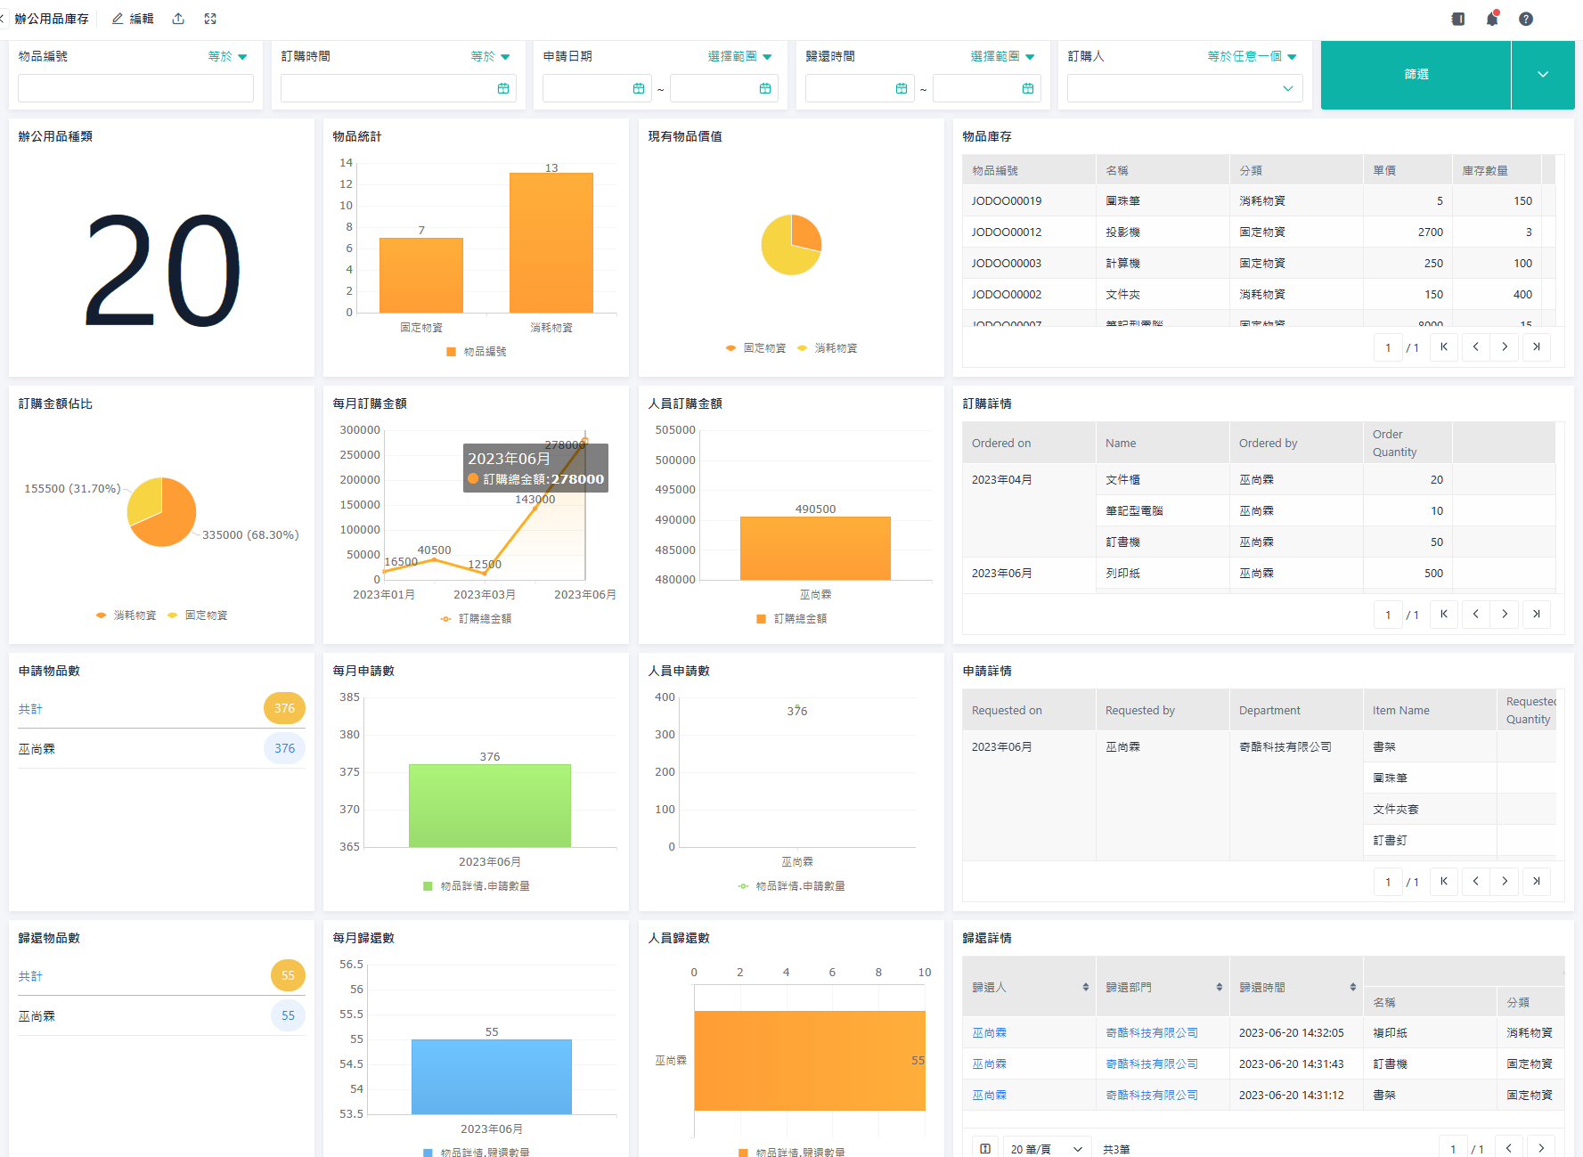Image resolution: width=1583 pixels, height=1157 pixels.
Task: Toggle sort on 歸還時間 column
Action: coord(1352,987)
